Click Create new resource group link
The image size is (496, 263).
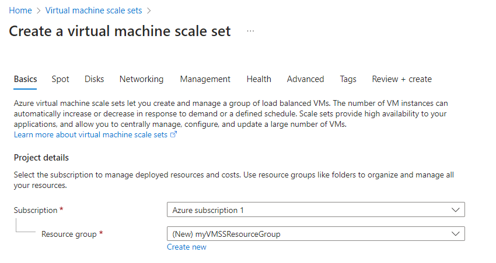[x=186, y=247]
